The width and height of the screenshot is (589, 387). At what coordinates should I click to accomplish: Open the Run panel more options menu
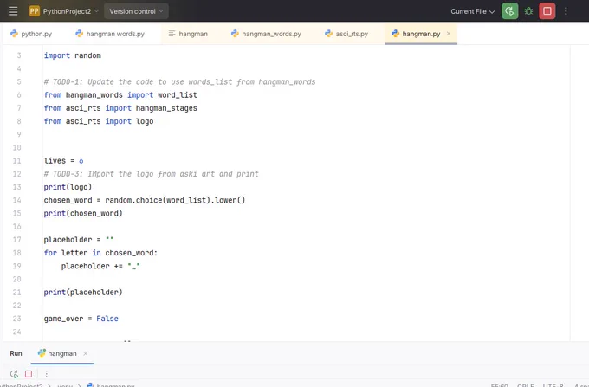(46, 374)
